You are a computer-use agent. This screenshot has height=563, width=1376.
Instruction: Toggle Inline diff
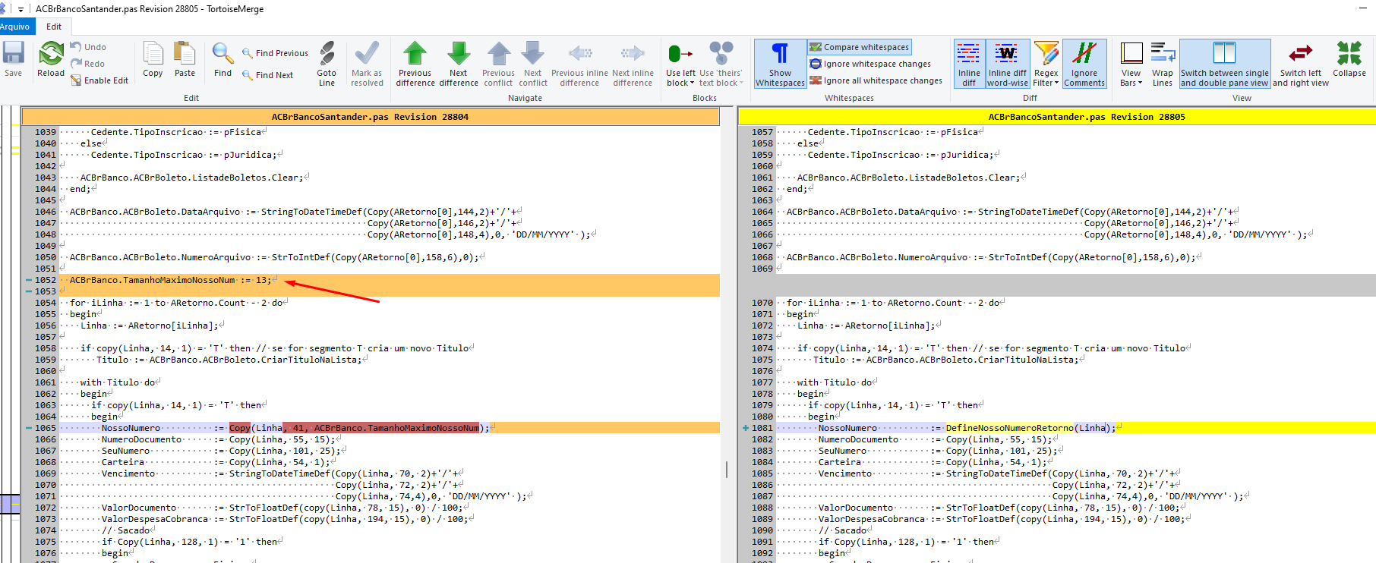[x=969, y=64]
